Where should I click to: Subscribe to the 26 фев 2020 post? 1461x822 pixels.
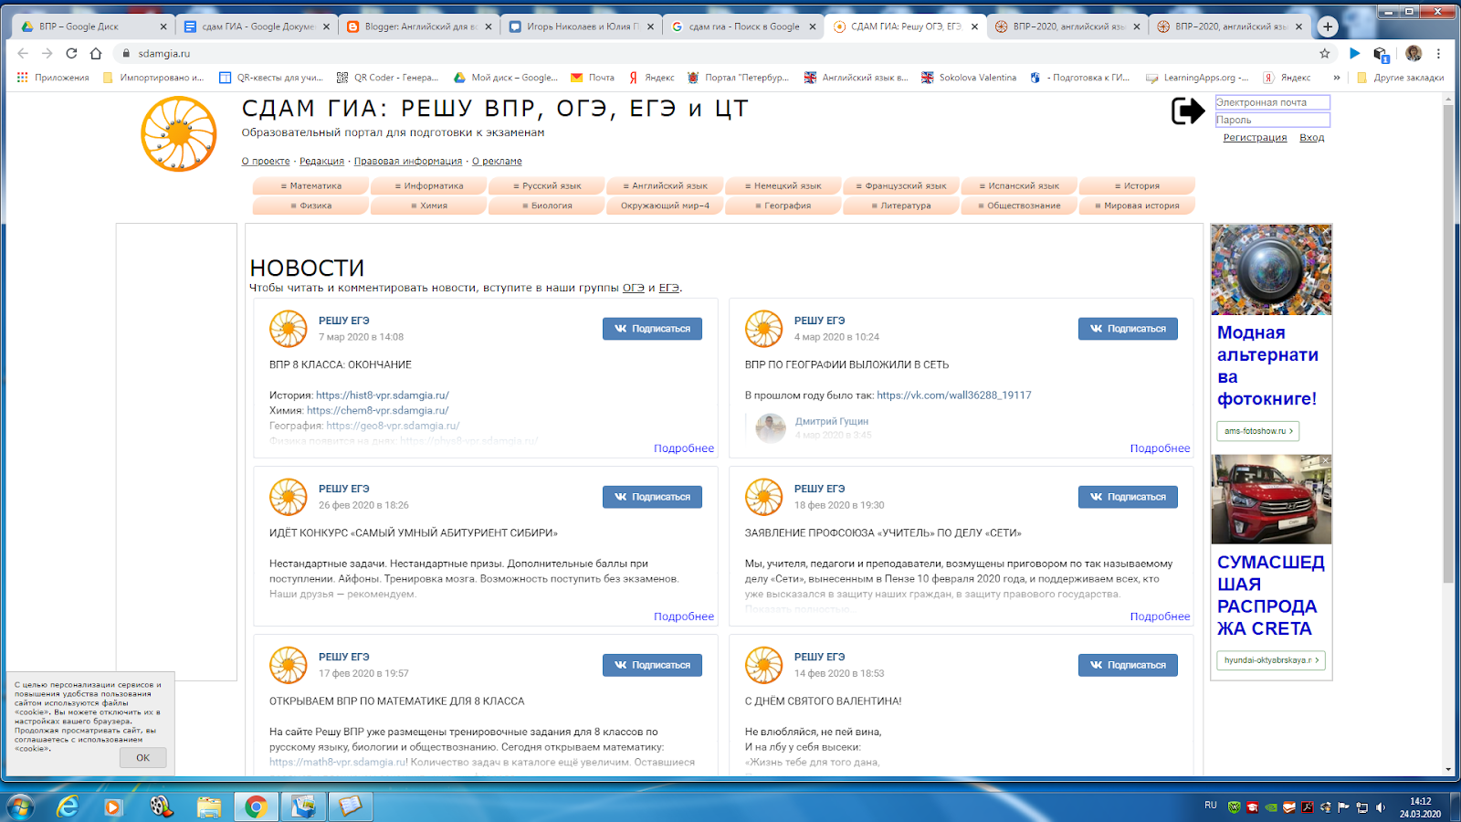click(x=652, y=497)
